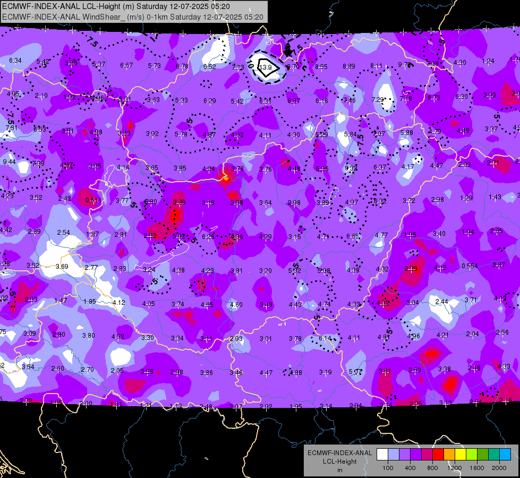Click the grid value 4.77

tap(381, 235)
